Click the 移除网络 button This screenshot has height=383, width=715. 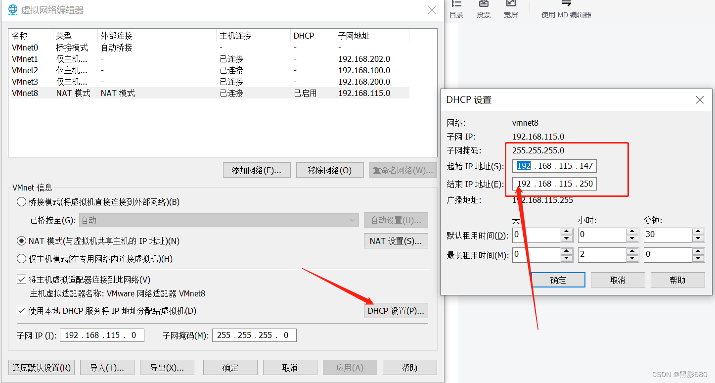click(x=330, y=170)
